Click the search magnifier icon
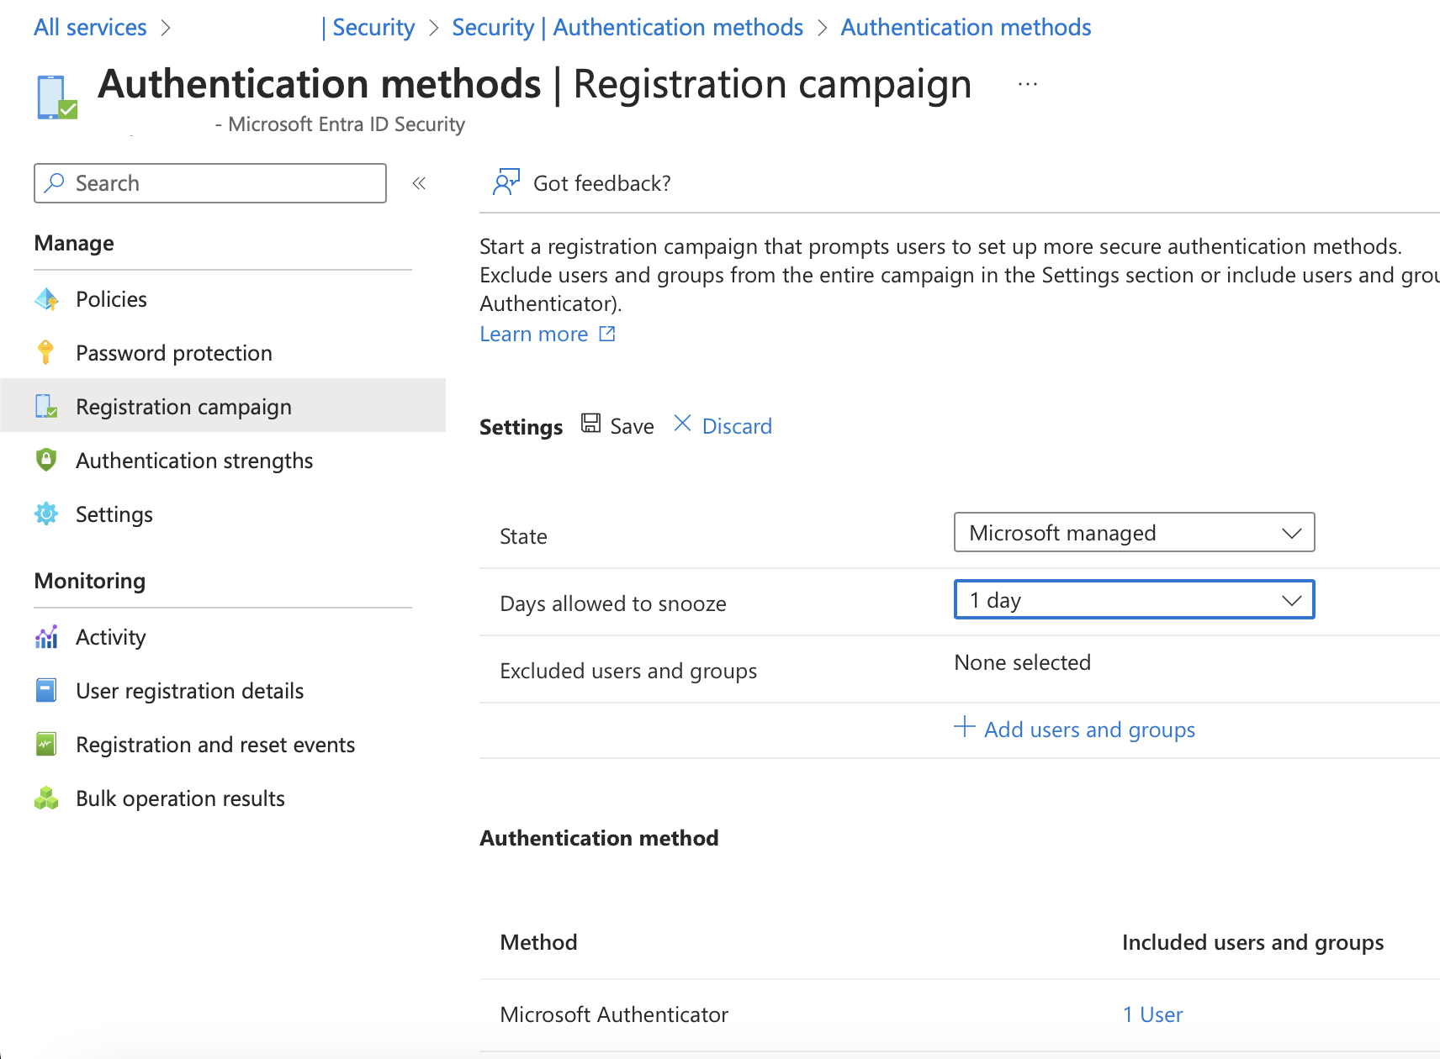 point(55,182)
